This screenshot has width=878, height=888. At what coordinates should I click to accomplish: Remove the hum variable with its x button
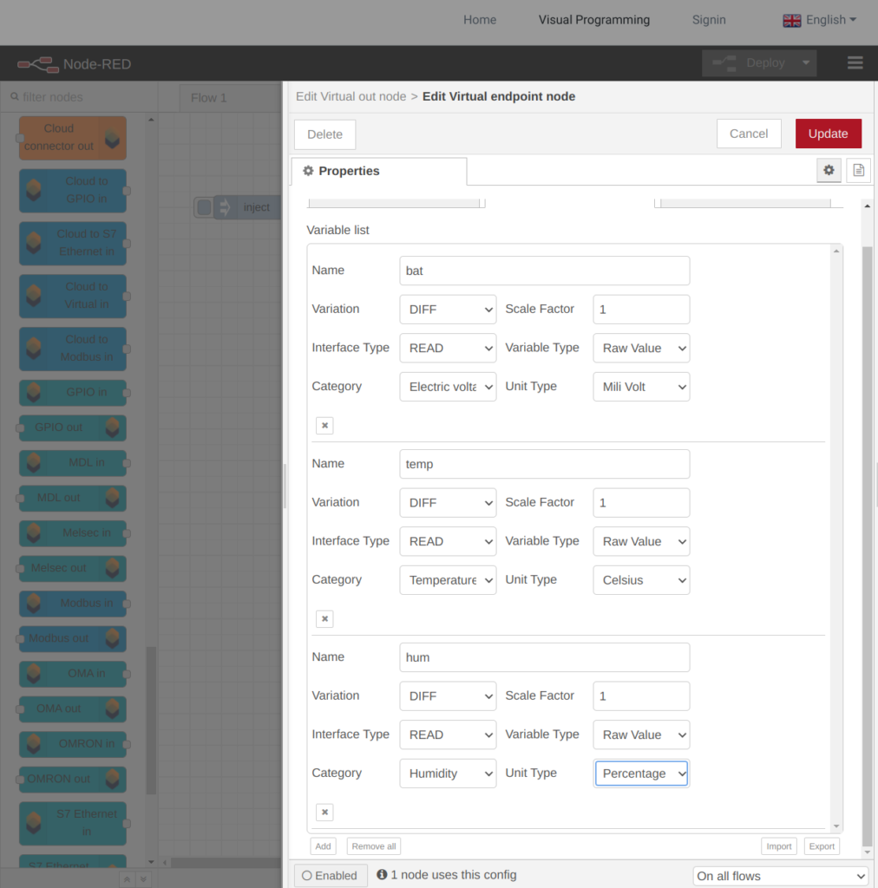tap(324, 812)
